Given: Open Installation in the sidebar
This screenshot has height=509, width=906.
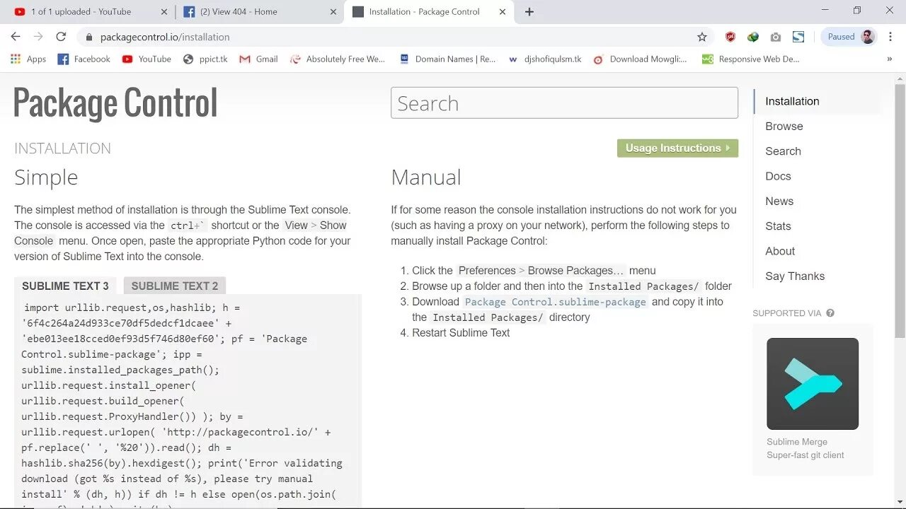Looking at the screenshot, I should [792, 101].
